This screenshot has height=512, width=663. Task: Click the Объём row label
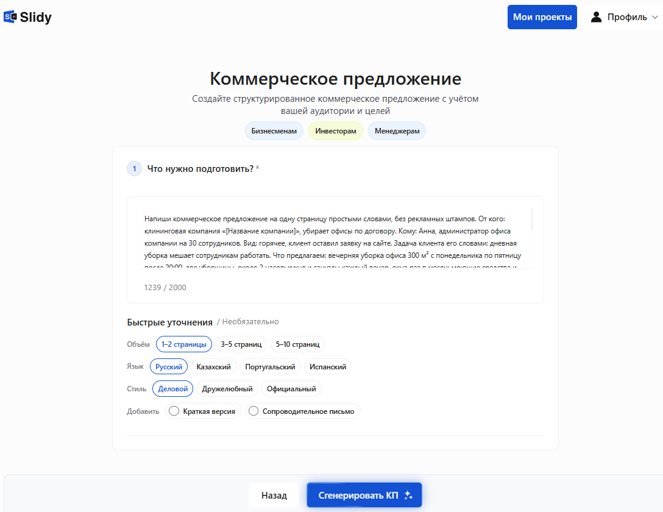138,344
